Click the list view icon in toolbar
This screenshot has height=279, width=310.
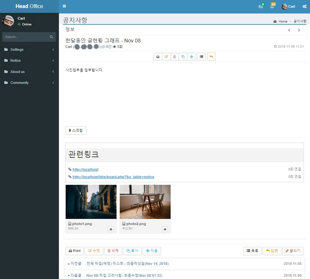click(x=202, y=57)
